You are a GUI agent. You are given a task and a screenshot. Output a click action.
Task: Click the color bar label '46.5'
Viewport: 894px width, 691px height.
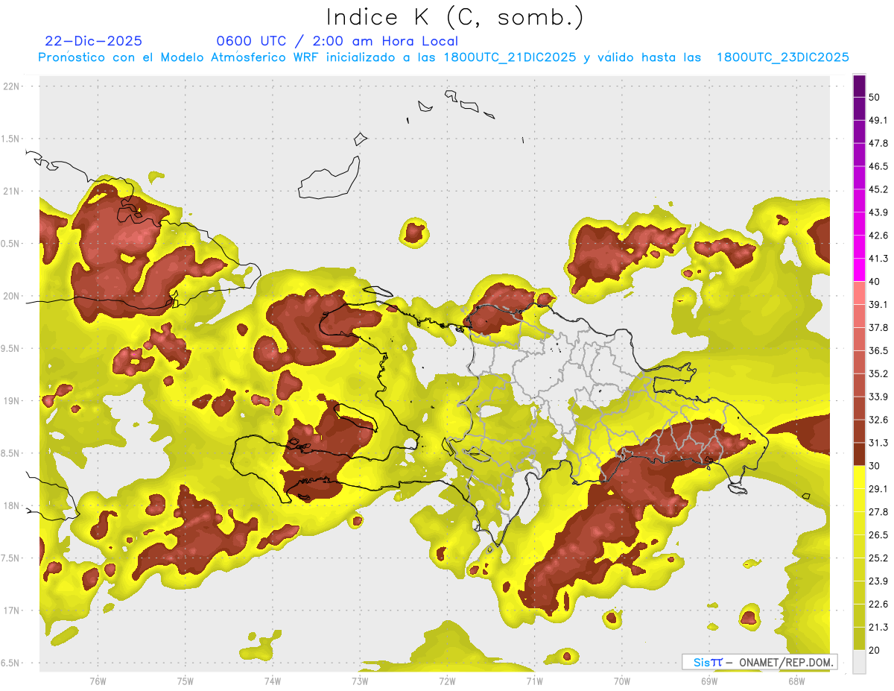click(x=878, y=167)
